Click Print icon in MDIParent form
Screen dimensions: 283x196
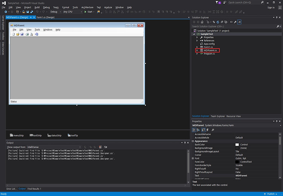click(x=27, y=34)
